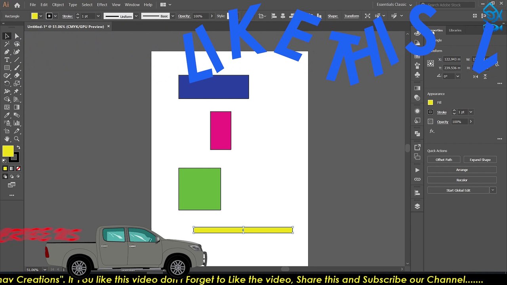Select the Pen tool
Screen dimensions: 507x285
(7, 52)
